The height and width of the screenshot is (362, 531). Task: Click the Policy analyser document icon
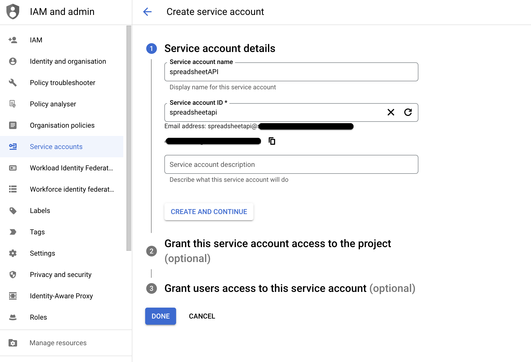[x=13, y=104]
